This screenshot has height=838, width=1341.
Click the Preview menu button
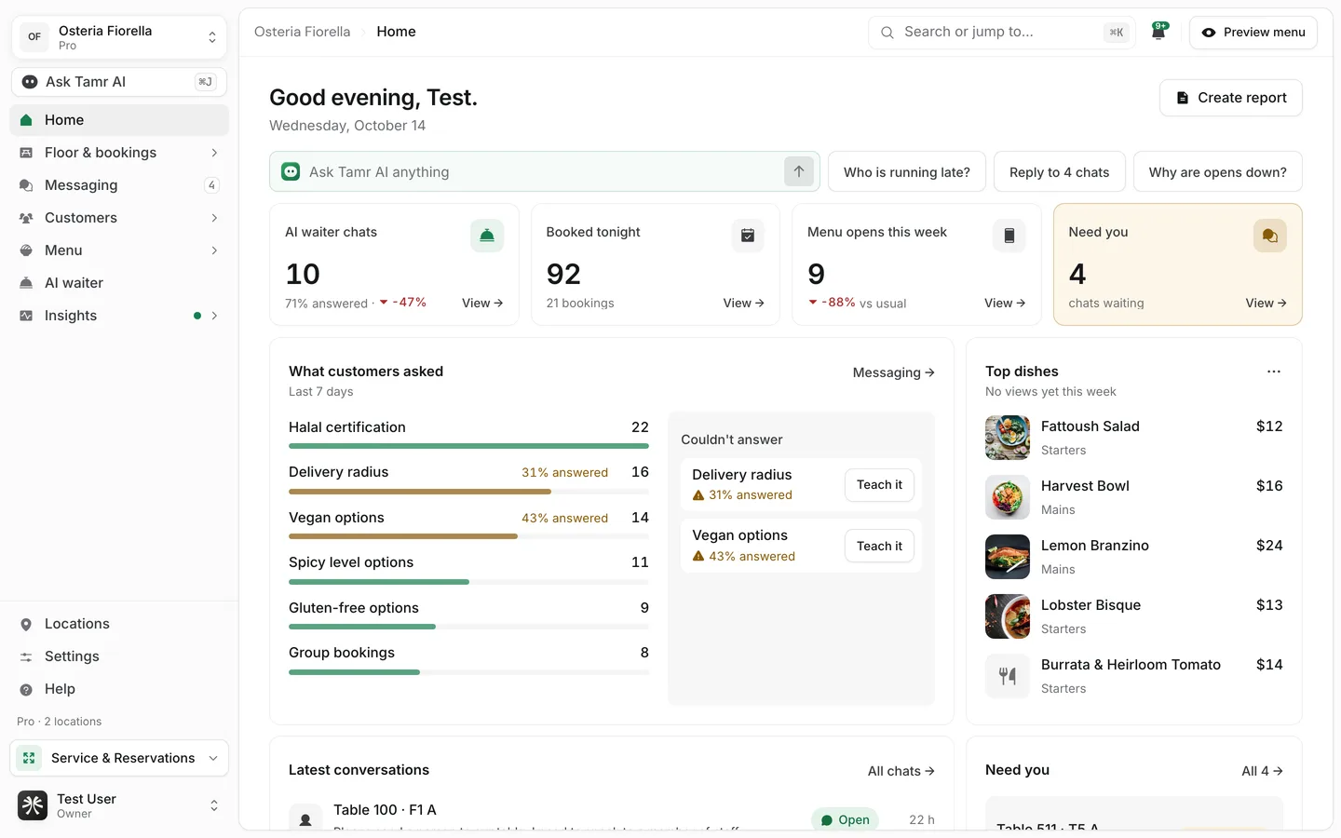click(x=1253, y=33)
